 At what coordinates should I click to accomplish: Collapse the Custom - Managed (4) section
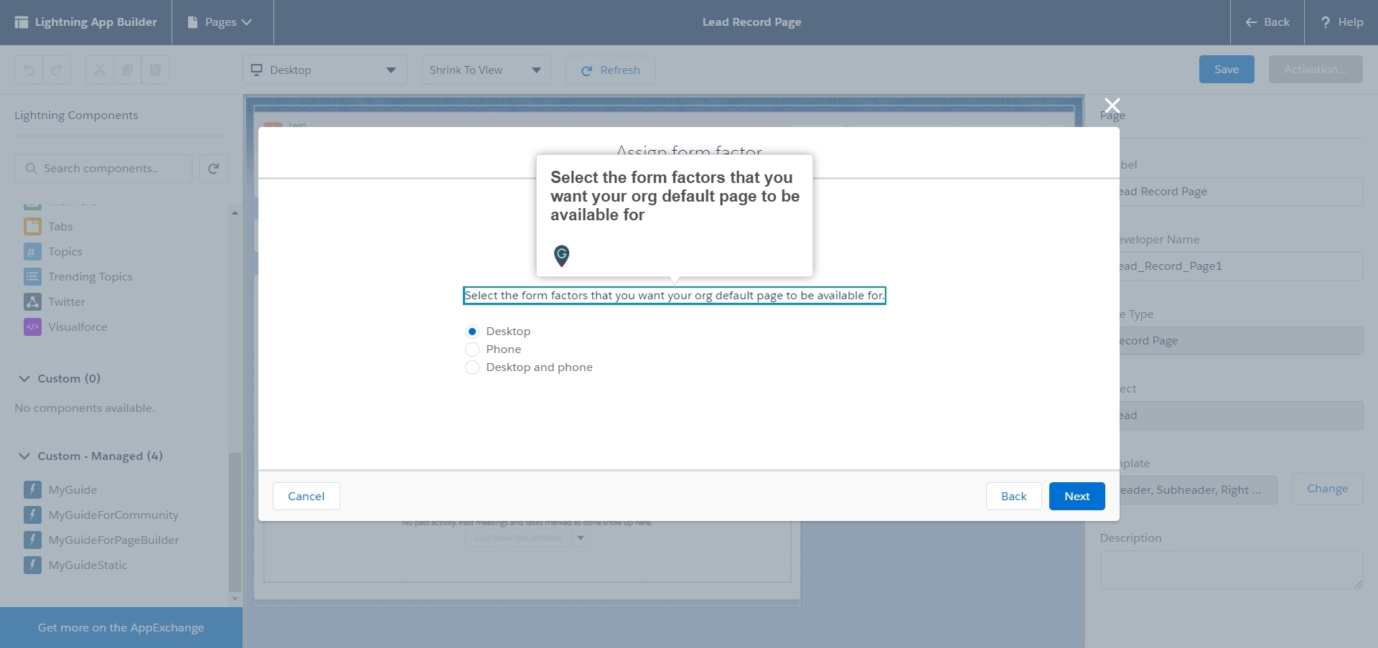(x=24, y=456)
